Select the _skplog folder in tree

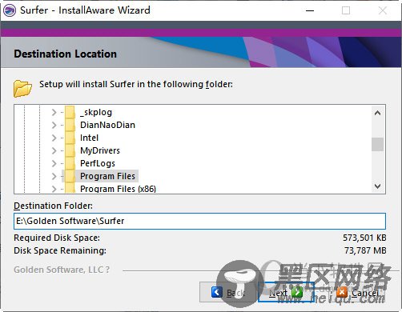click(x=96, y=112)
